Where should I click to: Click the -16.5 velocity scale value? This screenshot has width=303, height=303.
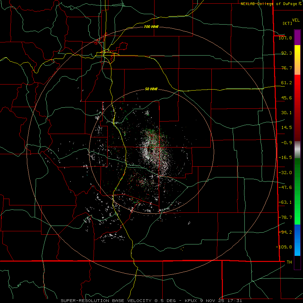pyautogui.click(x=285, y=158)
